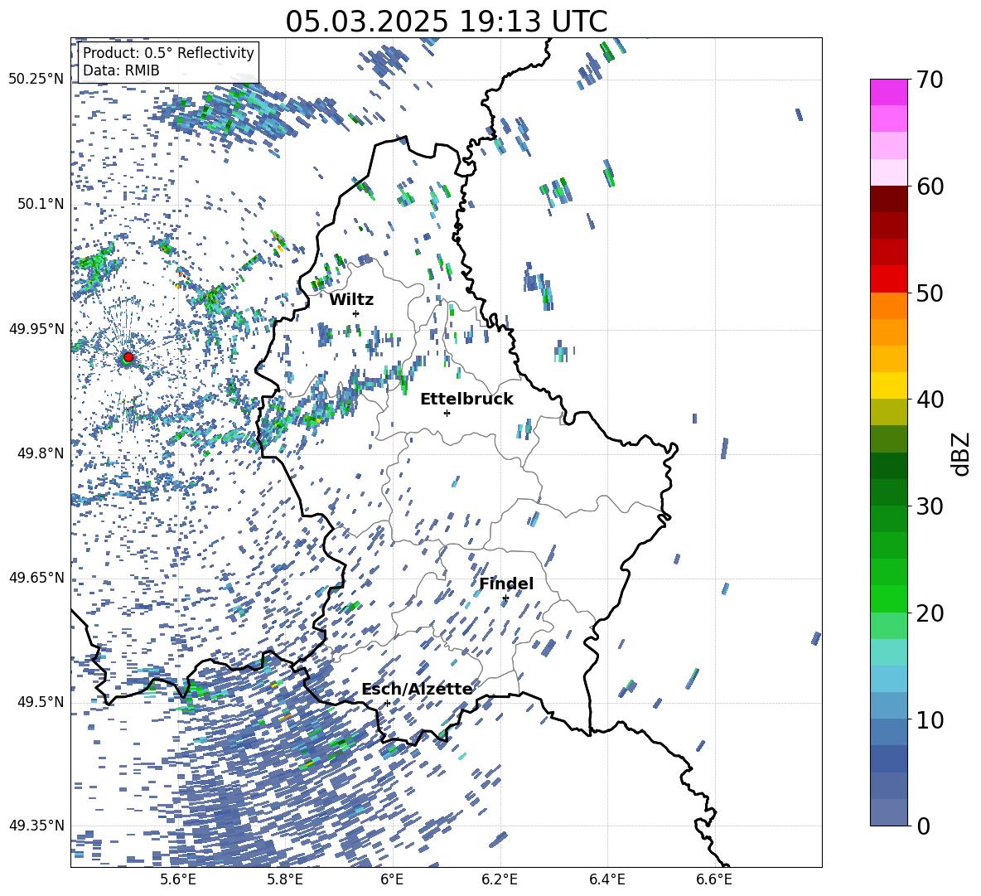Image resolution: width=981 pixels, height=896 pixels.
Task: Click the 5.6°E longitude label
Action: [x=177, y=880]
